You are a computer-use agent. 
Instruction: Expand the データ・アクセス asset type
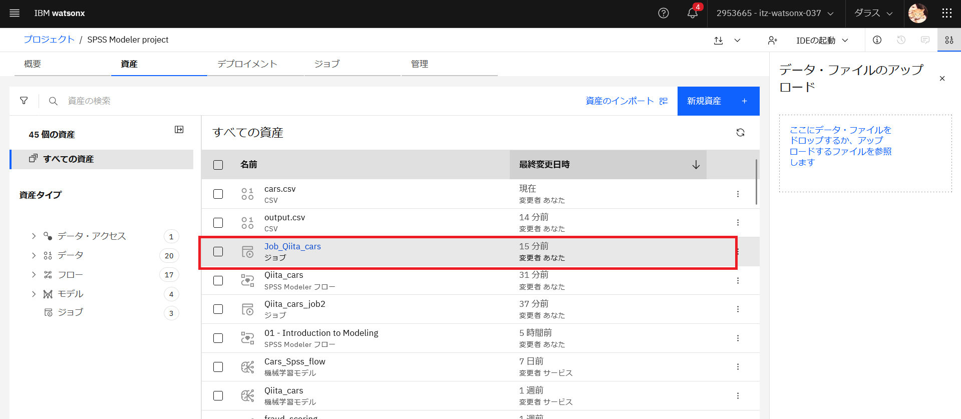click(x=34, y=236)
